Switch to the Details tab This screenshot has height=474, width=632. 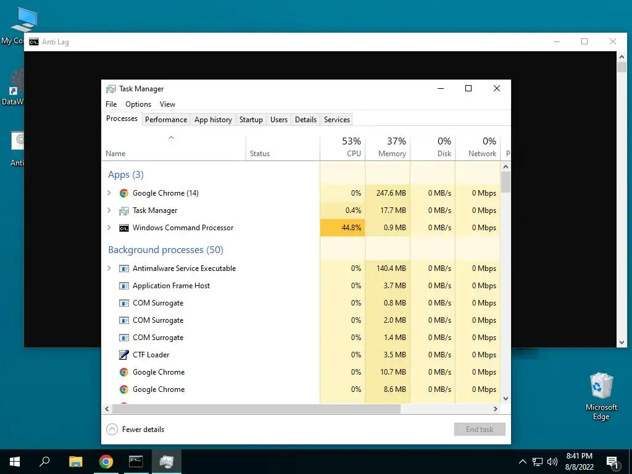tap(306, 120)
